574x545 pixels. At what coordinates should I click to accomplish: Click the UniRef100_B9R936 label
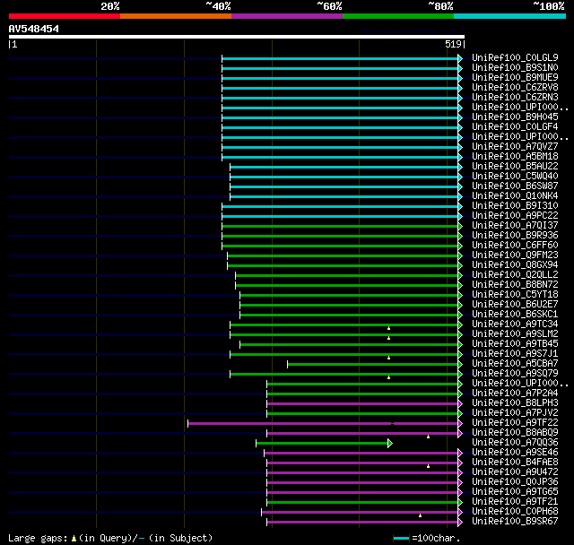pyautogui.click(x=515, y=236)
